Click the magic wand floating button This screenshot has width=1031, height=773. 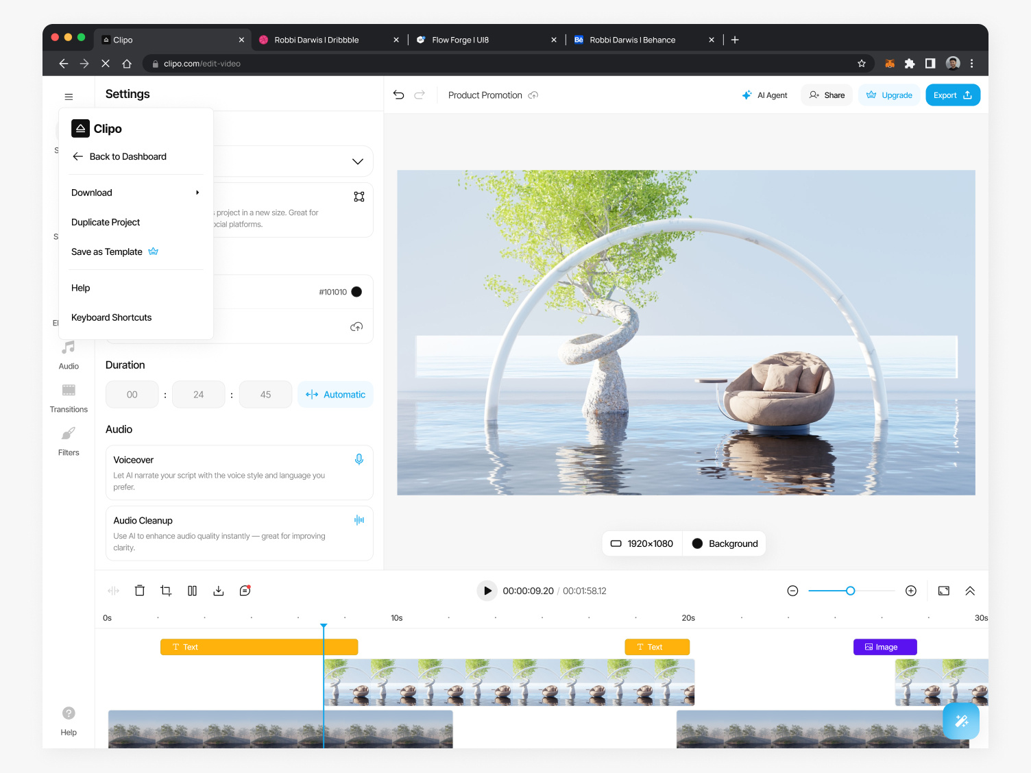click(961, 721)
